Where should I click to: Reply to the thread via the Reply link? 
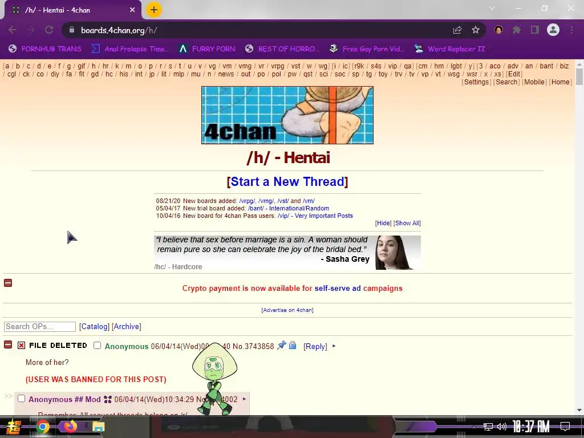pos(315,346)
